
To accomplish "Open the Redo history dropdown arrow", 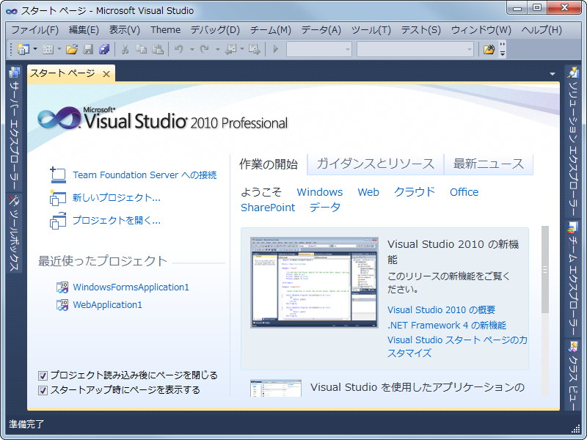I will click(x=217, y=49).
